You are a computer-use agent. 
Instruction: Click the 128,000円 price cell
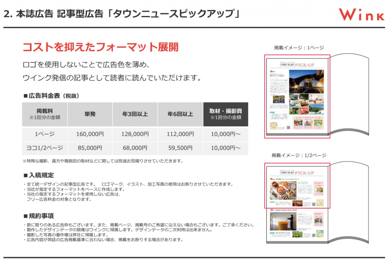tap(135, 134)
